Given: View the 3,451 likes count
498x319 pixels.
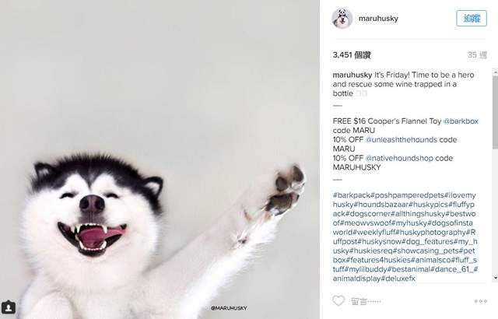Looking at the screenshot, I should 352,55.
